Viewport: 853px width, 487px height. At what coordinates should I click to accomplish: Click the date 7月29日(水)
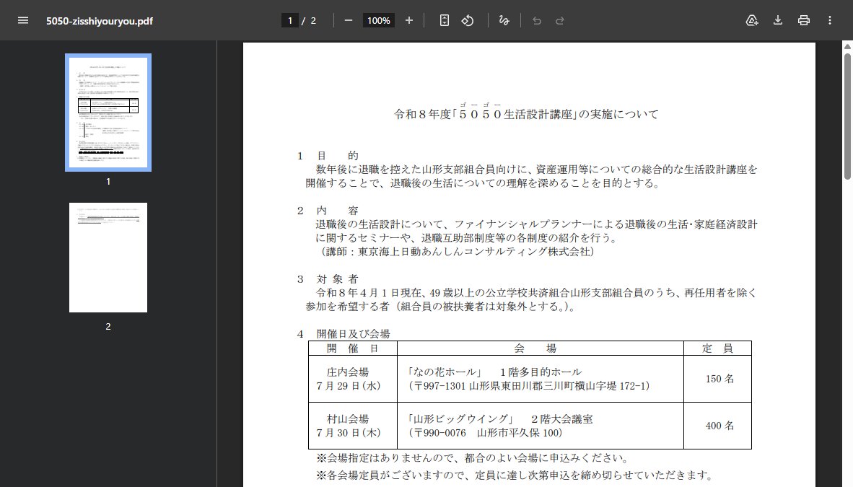[x=348, y=386]
